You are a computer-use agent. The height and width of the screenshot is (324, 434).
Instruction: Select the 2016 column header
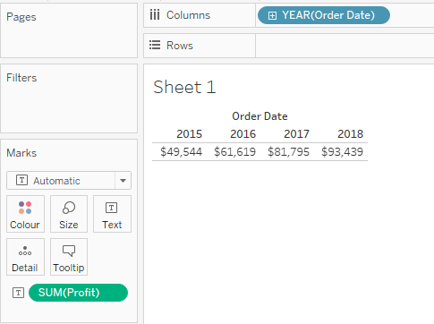pyautogui.click(x=243, y=134)
